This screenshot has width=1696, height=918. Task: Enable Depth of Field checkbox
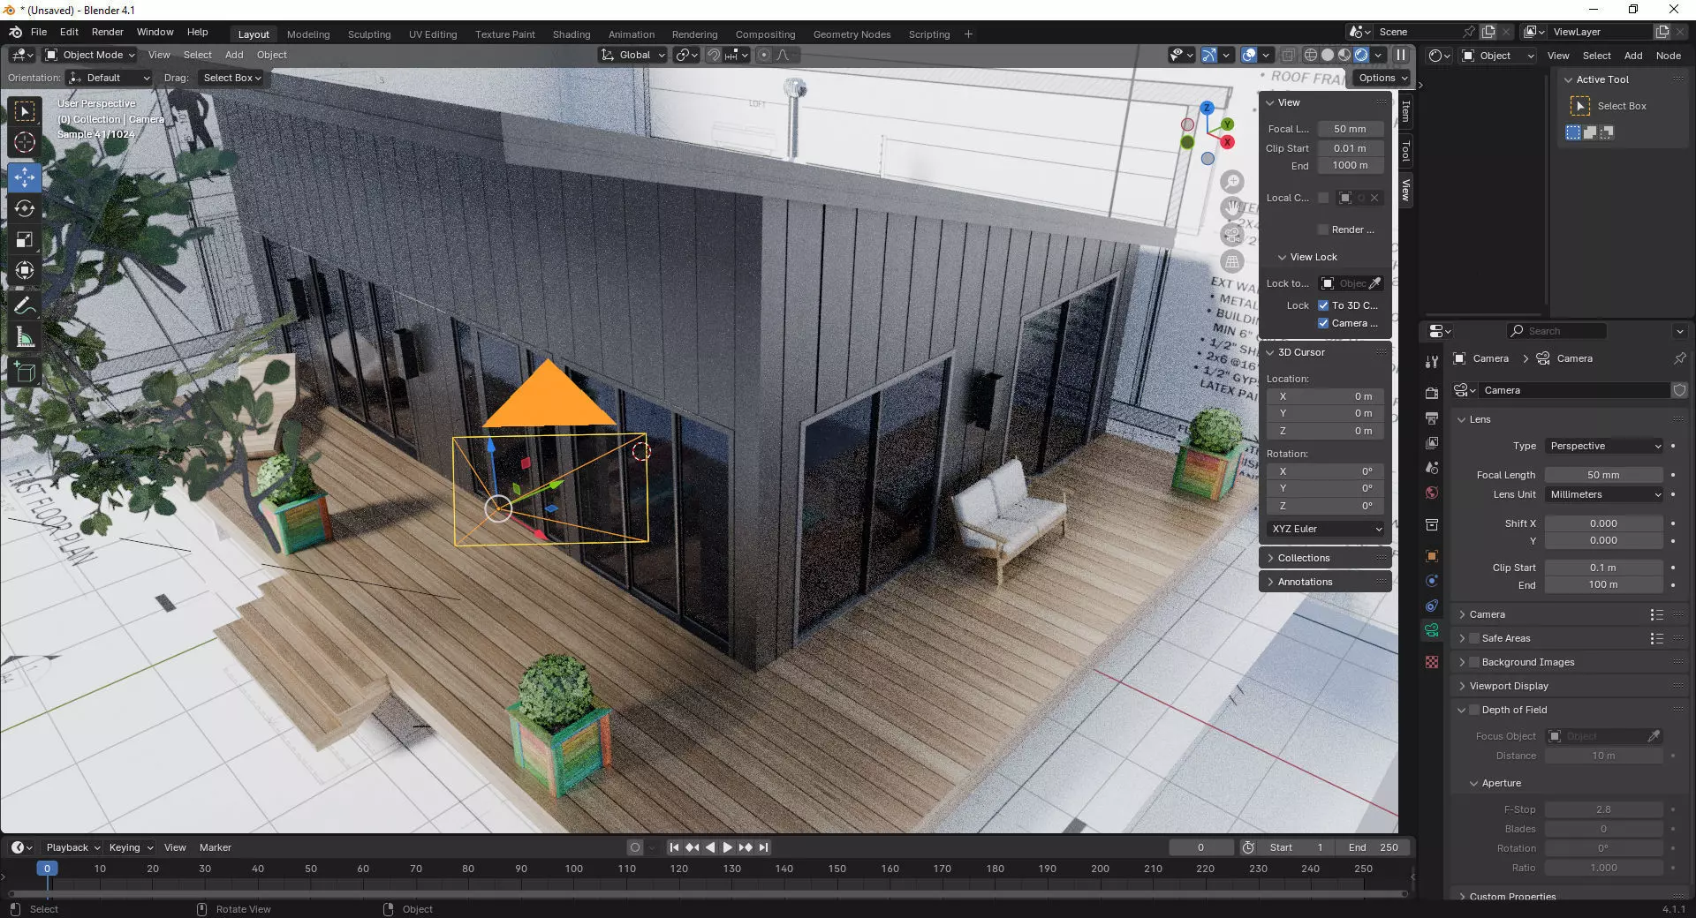click(1473, 710)
